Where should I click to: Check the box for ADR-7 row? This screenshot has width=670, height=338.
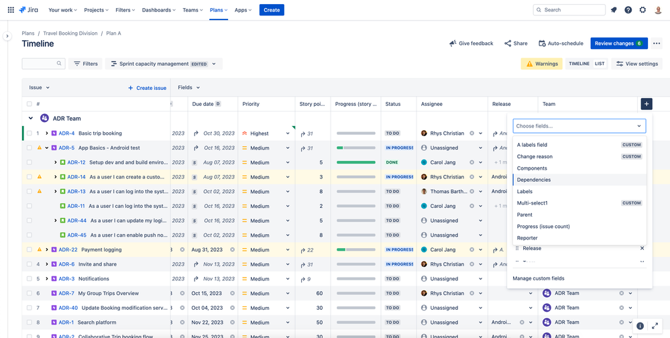[x=30, y=293]
